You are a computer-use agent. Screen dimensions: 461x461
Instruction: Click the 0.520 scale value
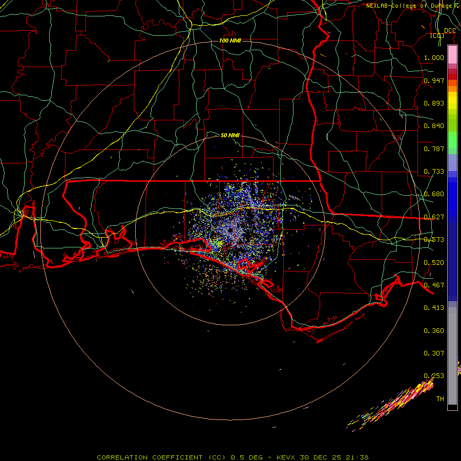pos(434,263)
